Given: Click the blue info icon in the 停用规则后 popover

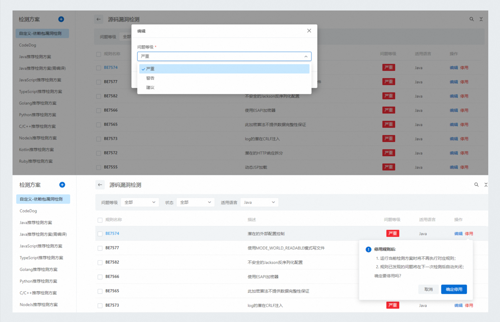Looking at the screenshot, I should click(368, 249).
